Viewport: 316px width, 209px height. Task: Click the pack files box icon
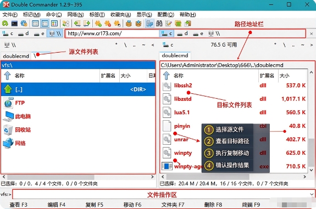click(x=129, y=24)
